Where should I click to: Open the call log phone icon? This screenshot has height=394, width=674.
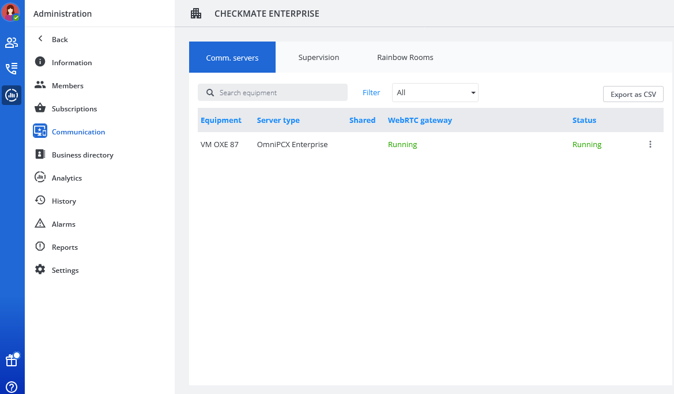pyautogui.click(x=12, y=69)
